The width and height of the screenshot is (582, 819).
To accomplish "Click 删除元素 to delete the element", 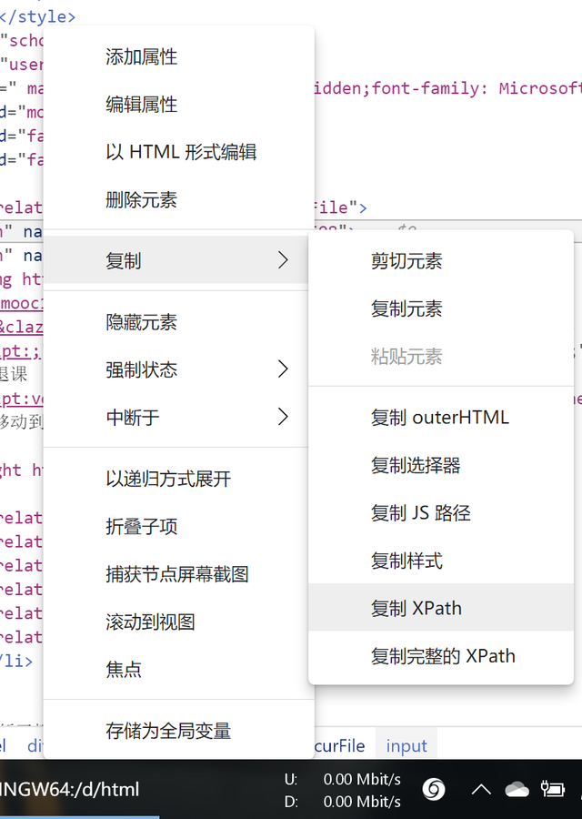I will coord(141,200).
